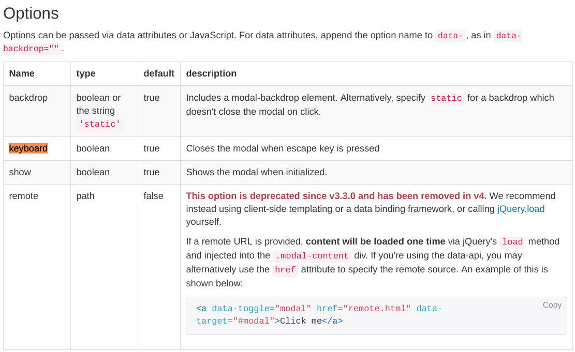Screen dimensions: 575x352
Task: Click the type column header
Action: (x=85, y=73)
